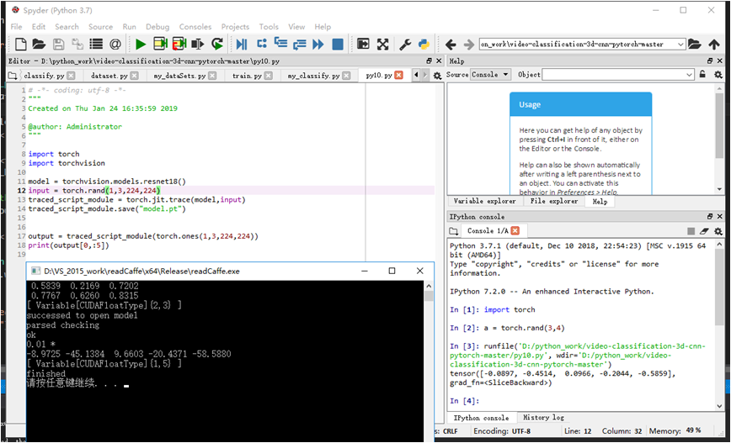Open the Consoles menu
Viewport: 731px width, 443px height.
[x=195, y=27]
